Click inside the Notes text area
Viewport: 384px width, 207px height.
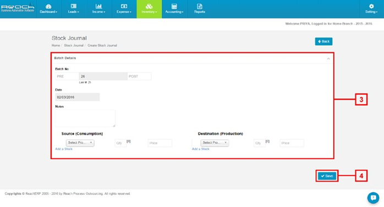[85, 118]
